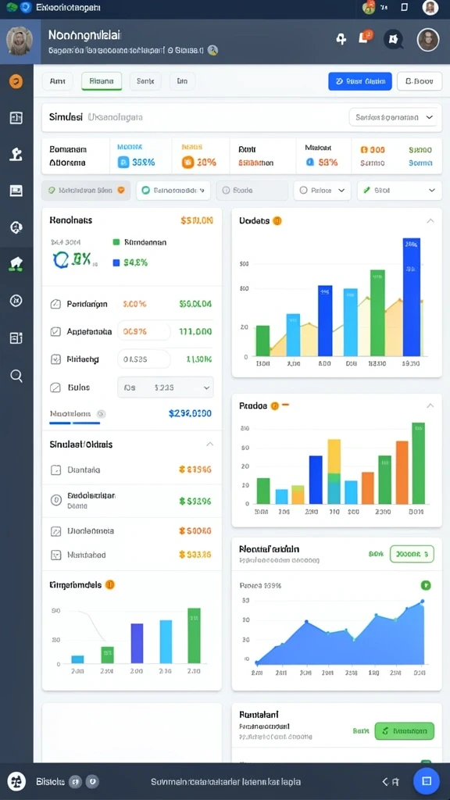Toggle the Pandanpn row checkbox
Image resolution: width=450 pixels, height=800 pixels.
click(x=55, y=304)
